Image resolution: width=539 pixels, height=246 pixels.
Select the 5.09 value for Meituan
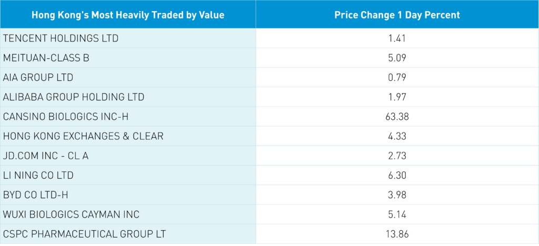click(x=397, y=58)
